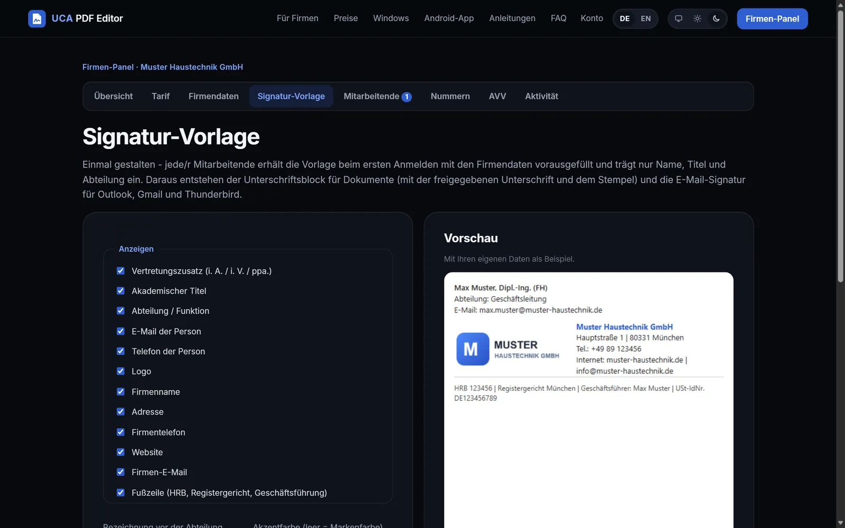Uncheck the Fußzeile checkbox
The image size is (845, 528).
click(120, 493)
